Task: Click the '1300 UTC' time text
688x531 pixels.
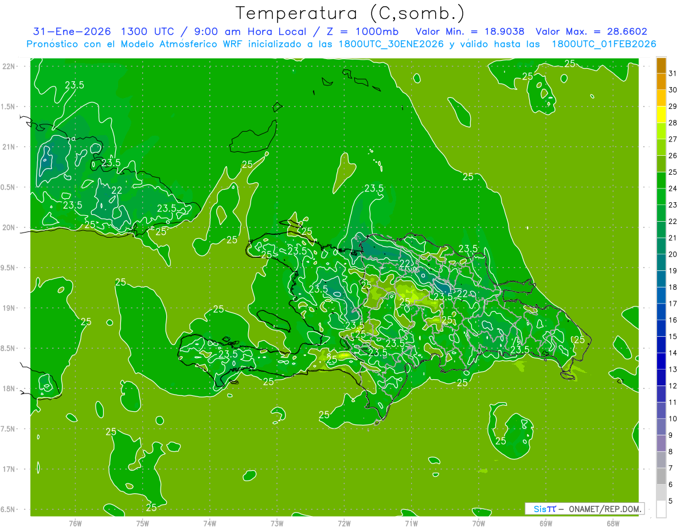Action: (148, 32)
